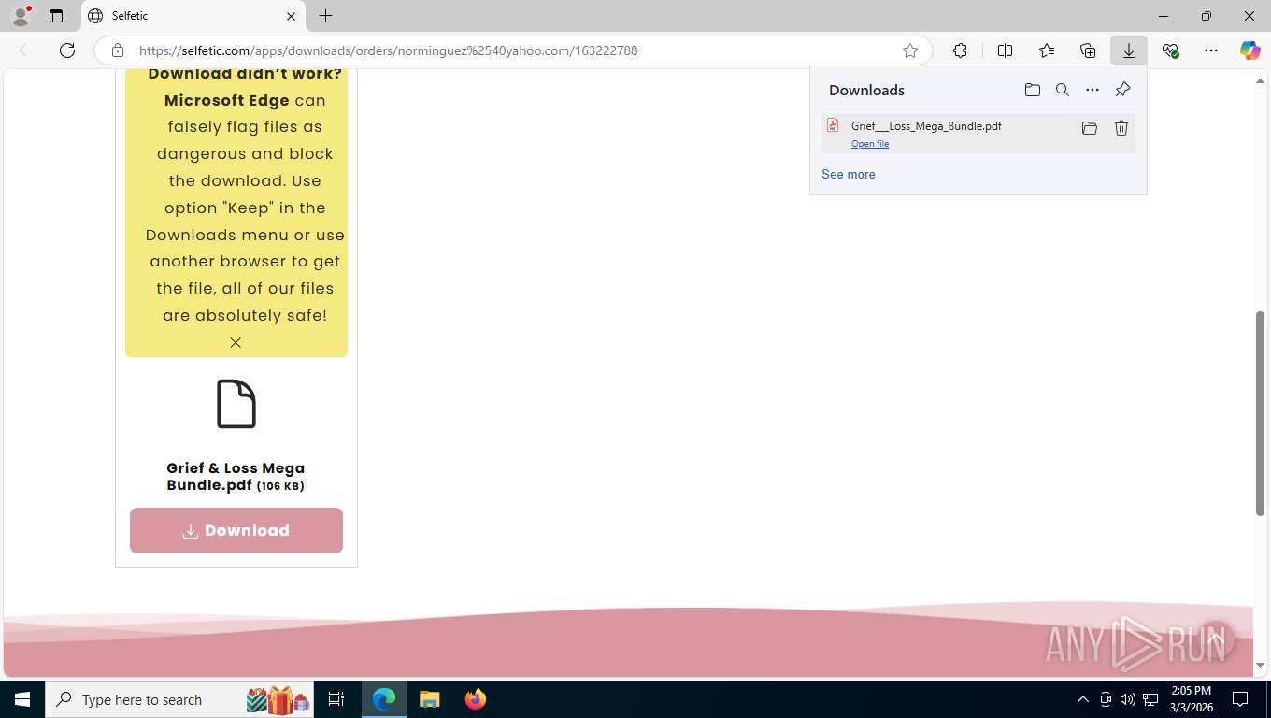Image resolution: width=1271 pixels, height=718 pixels.
Task: Open the Extensions puzzle icon
Action: [960, 50]
